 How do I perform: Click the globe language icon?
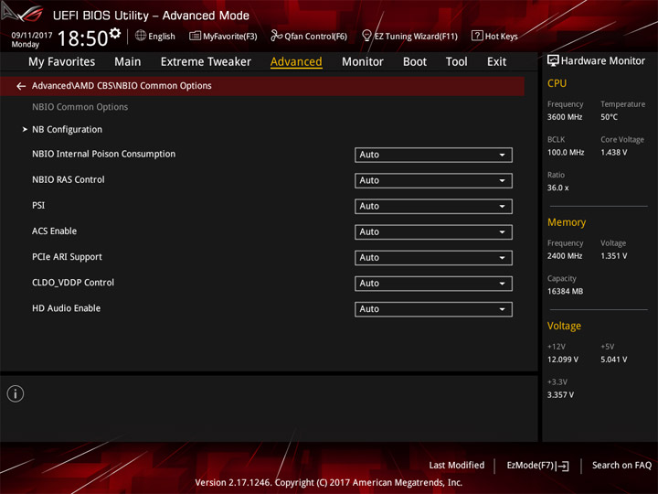[141, 36]
